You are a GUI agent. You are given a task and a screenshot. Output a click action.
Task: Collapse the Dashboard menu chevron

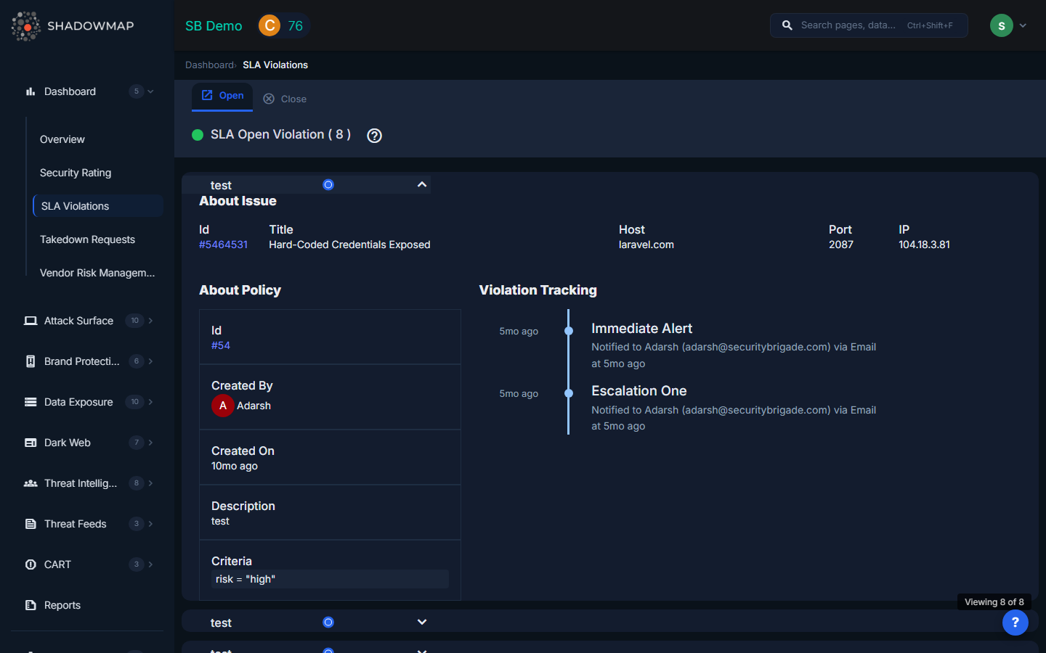[150, 91]
